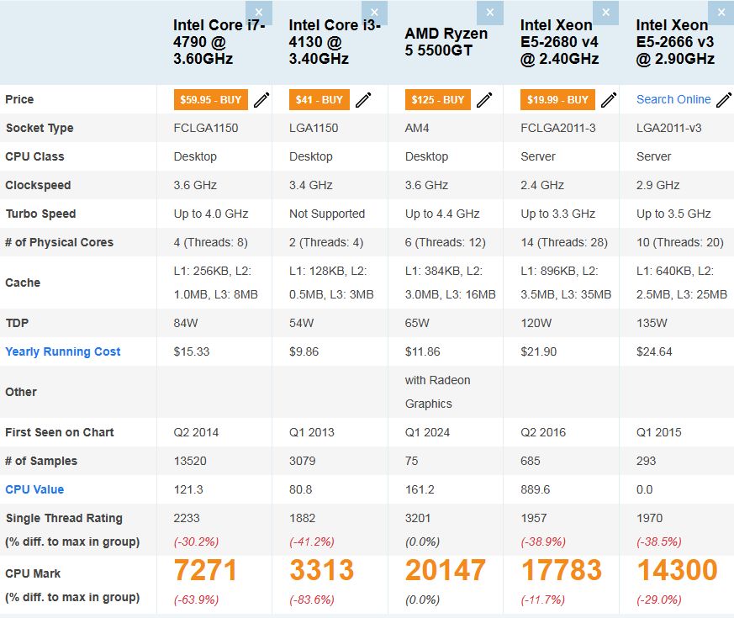The height and width of the screenshot is (618, 734).
Task: Click CPU Mark difference (-83.6%)
Action: coord(312,600)
